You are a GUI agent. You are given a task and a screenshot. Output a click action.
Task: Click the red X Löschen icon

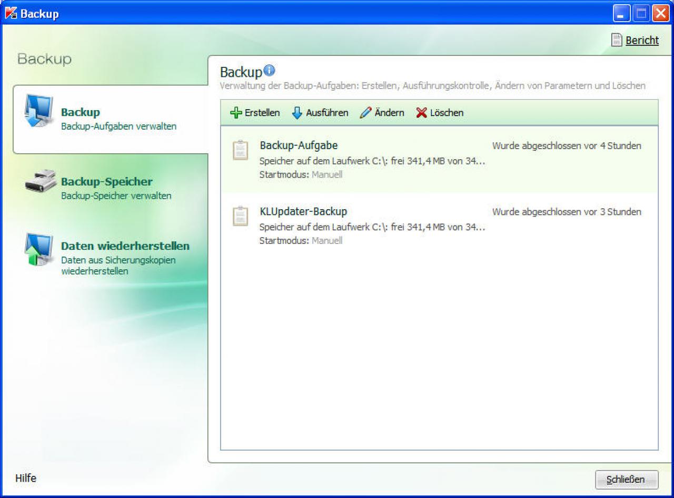(x=421, y=113)
